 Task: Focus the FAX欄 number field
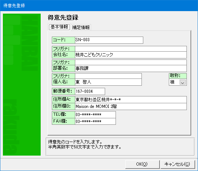95,121
